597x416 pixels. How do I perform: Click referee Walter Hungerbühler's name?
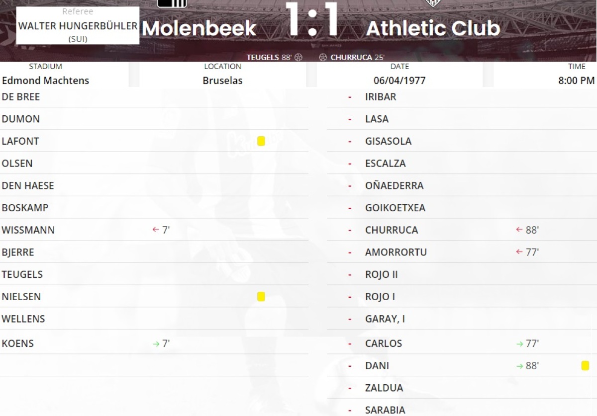click(x=78, y=26)
